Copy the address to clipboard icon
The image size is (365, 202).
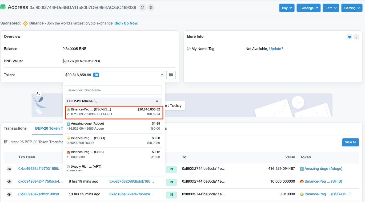click(142, 7)
